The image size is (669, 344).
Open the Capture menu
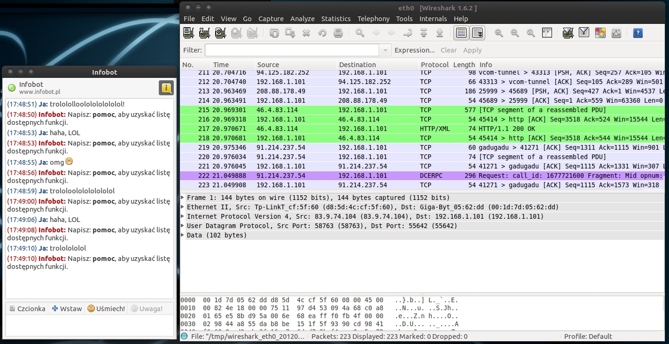[x=271, y=19]
